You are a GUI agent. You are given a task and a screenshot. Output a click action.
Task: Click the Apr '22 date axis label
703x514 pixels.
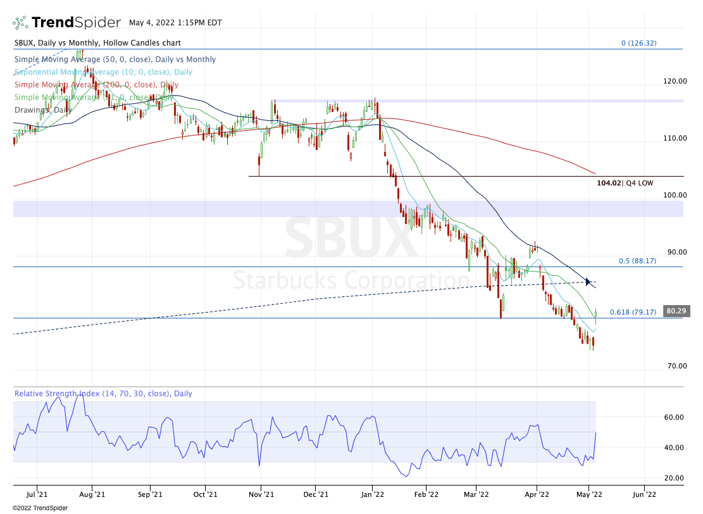[537, 494]
